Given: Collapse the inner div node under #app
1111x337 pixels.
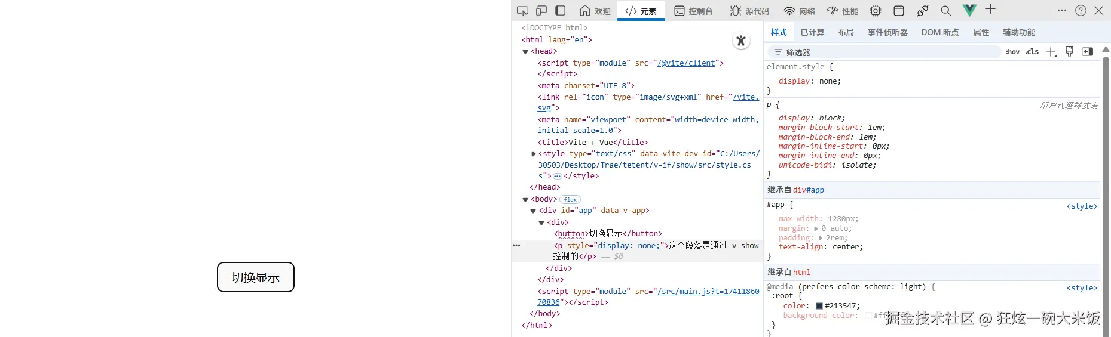Looking at the screenshot, I should (x=541, y=222).
